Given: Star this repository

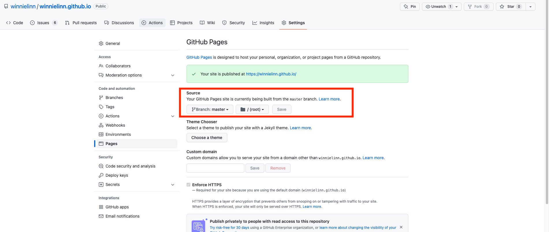Looking at the screenshot, I should coord(510,7).
